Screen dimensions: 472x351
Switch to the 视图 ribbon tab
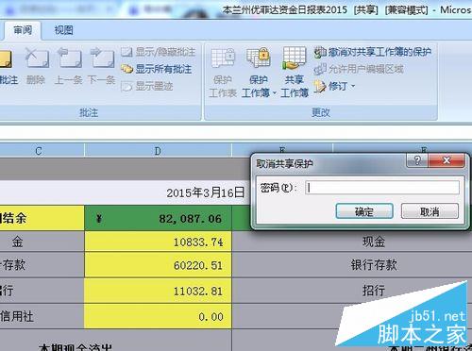click(63, 30)
